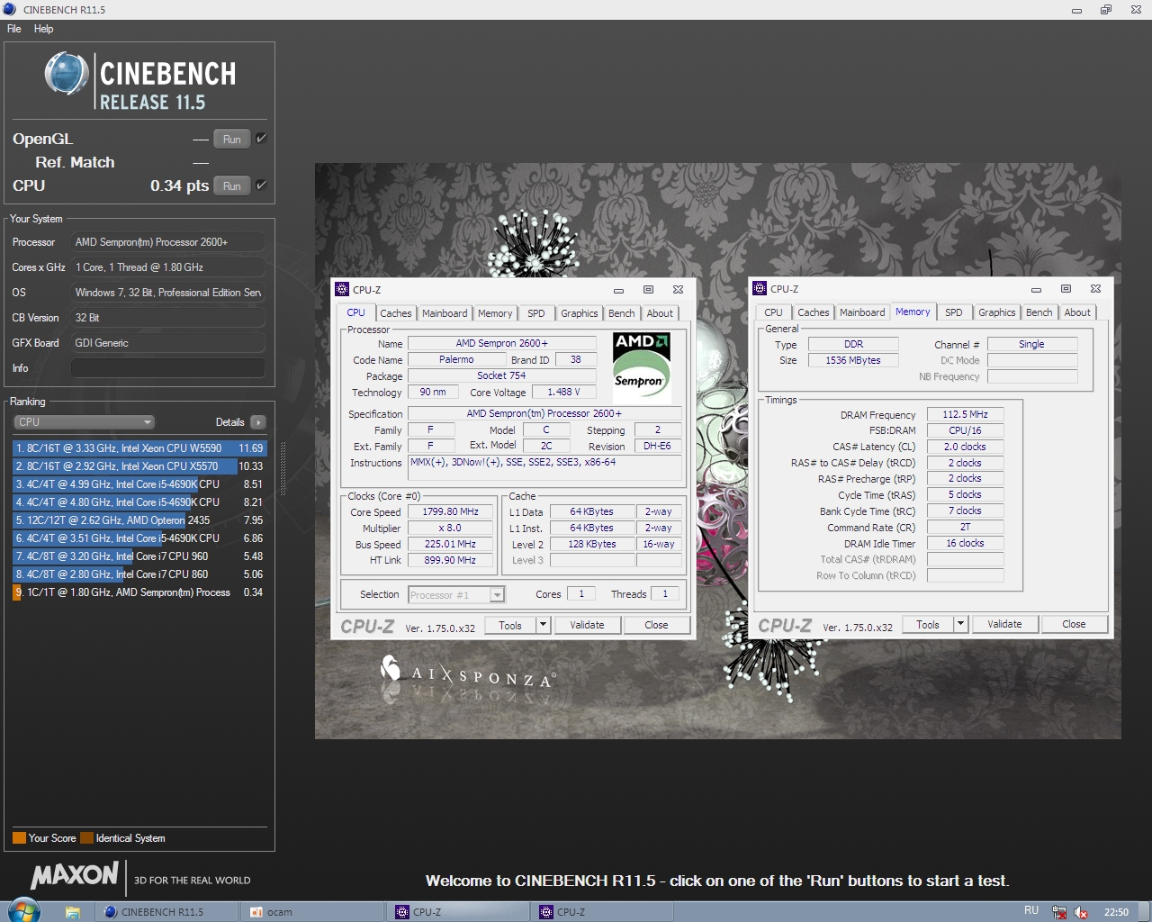1152x922 pixels.
Task: Click Validate in left CPU-Z window
Action: pyautogui.click(x=587, y=625)
